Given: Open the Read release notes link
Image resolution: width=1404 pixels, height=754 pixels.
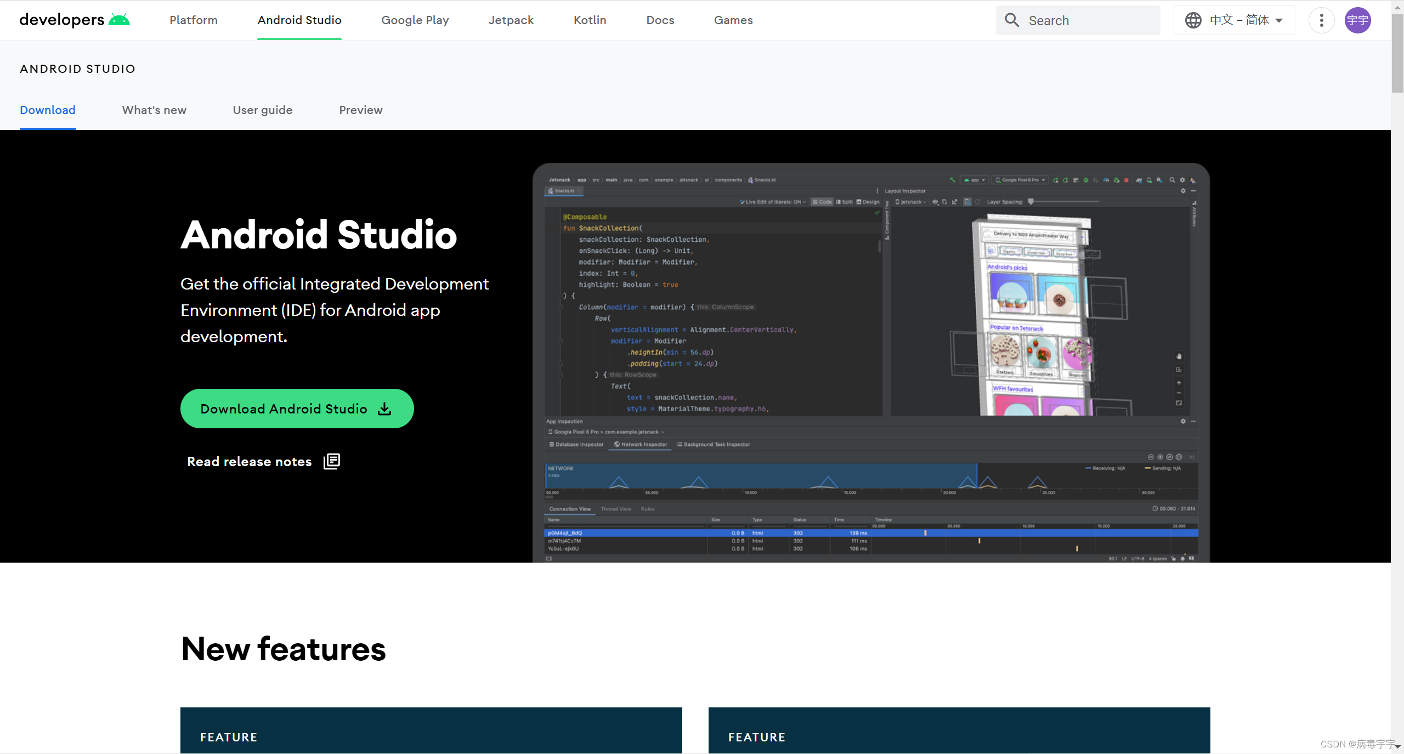Looking at the screenshot, I should tap(250, 462).
